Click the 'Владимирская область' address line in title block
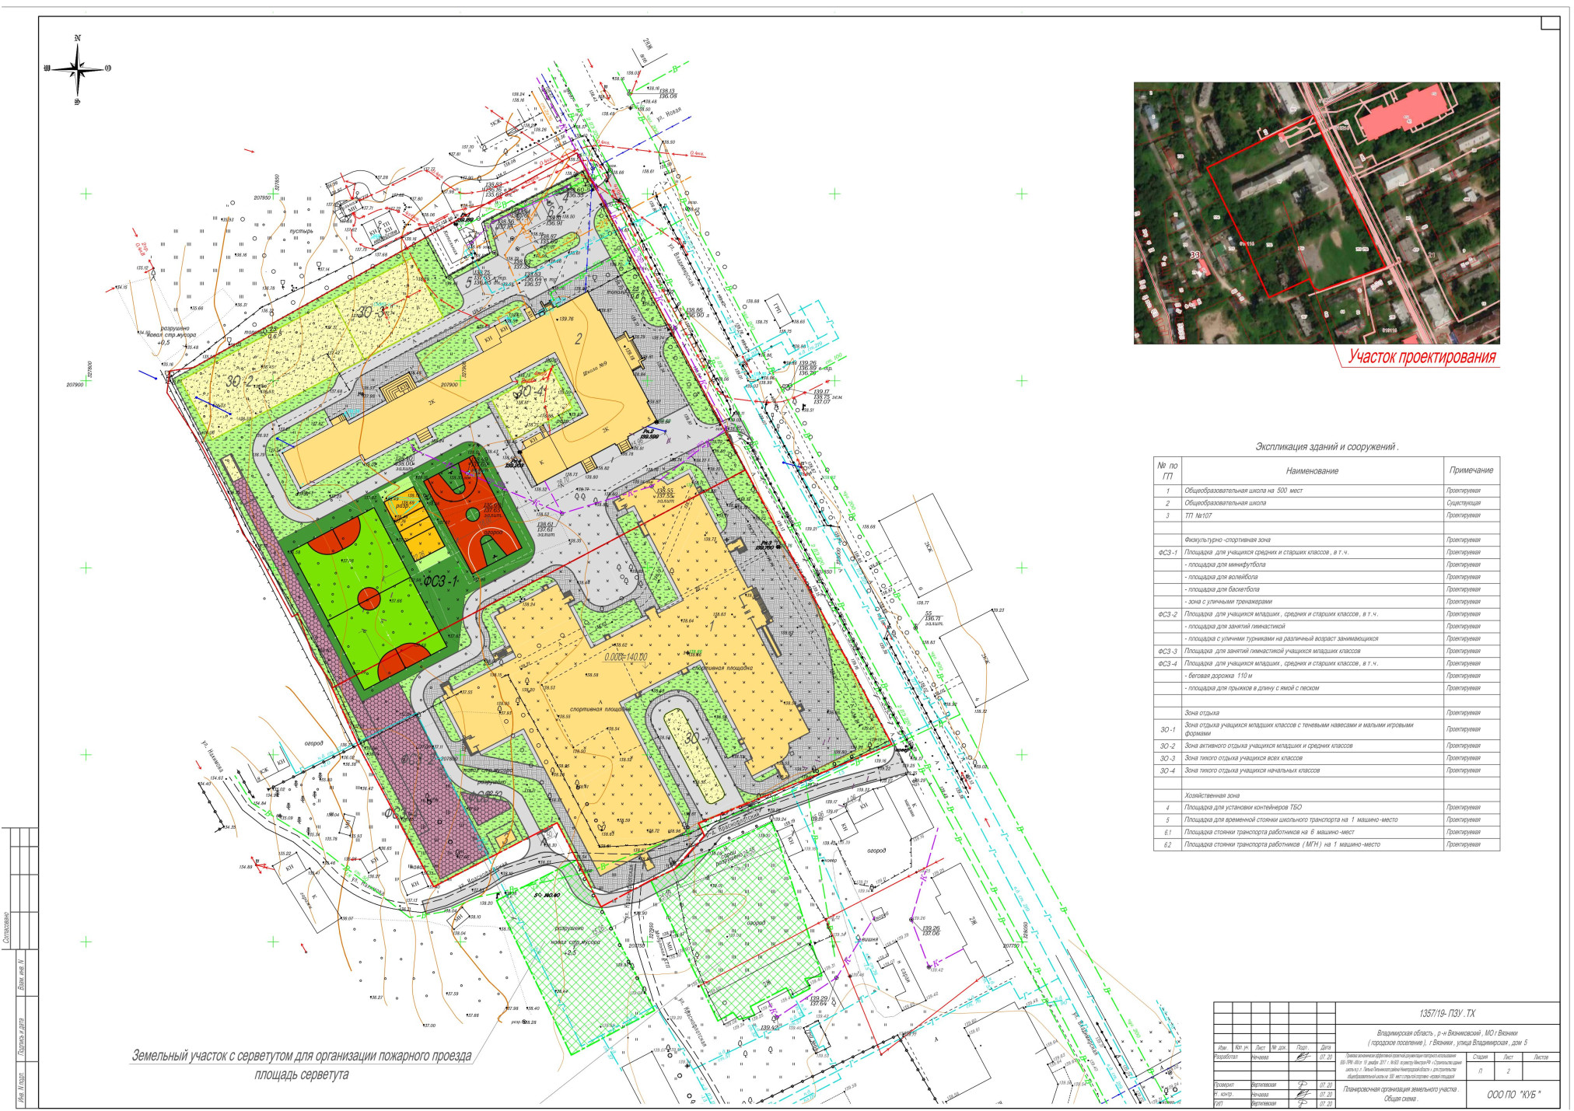Screen dimensions: 1574x1111 coord(1446,1033)
